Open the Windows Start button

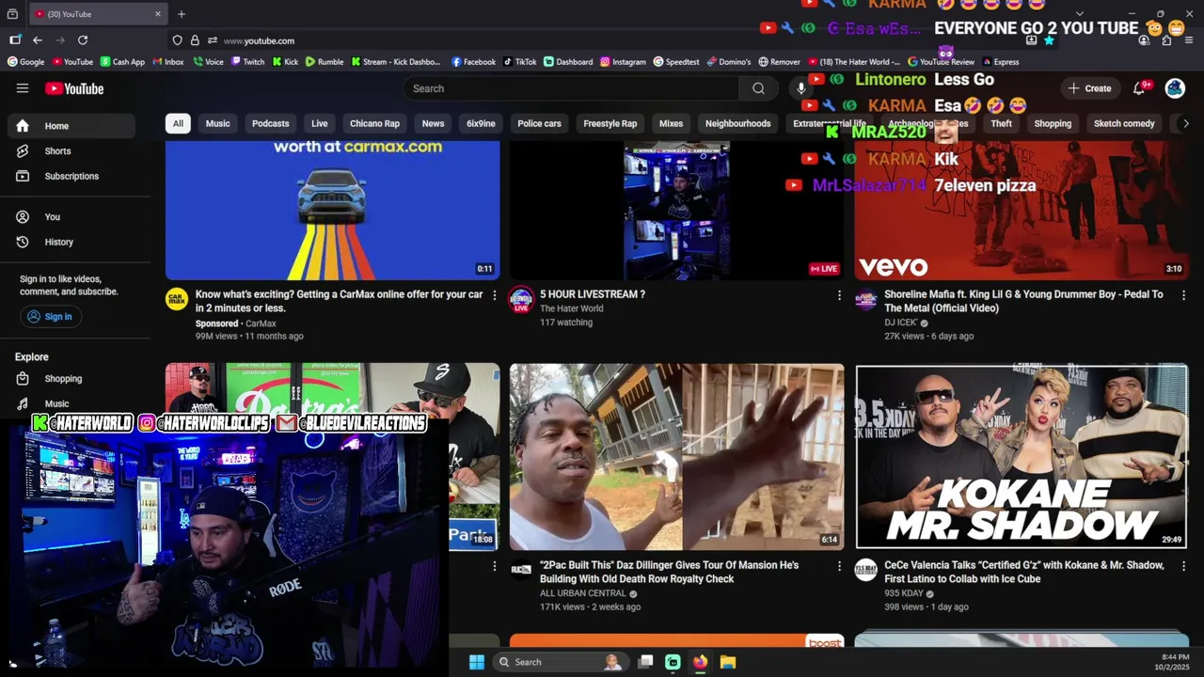coord(477,662)
